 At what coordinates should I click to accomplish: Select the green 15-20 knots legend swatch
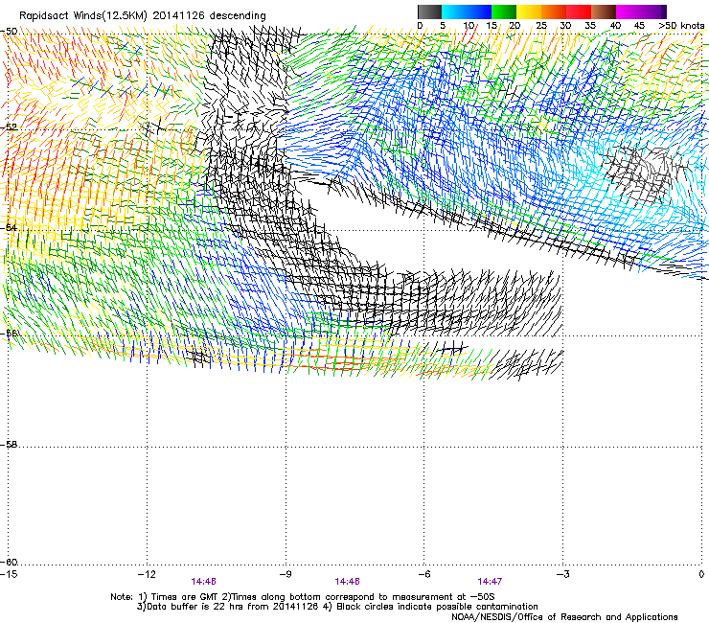[x=504, y=12]
